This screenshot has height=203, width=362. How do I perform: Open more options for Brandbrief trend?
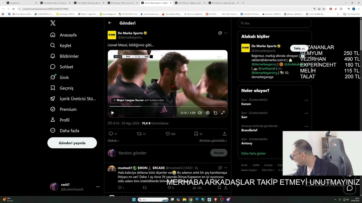[306, 126]
